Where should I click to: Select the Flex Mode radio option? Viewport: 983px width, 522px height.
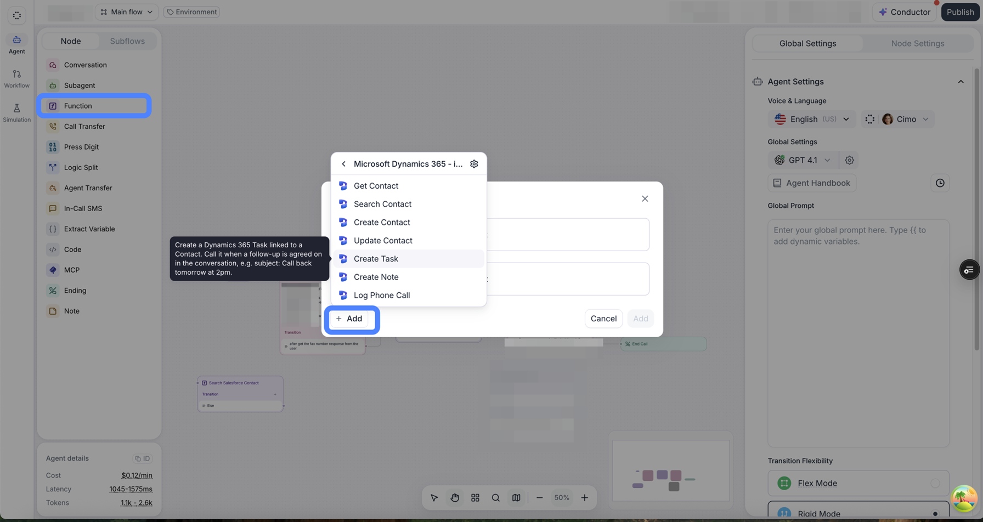tap(935, 483)
